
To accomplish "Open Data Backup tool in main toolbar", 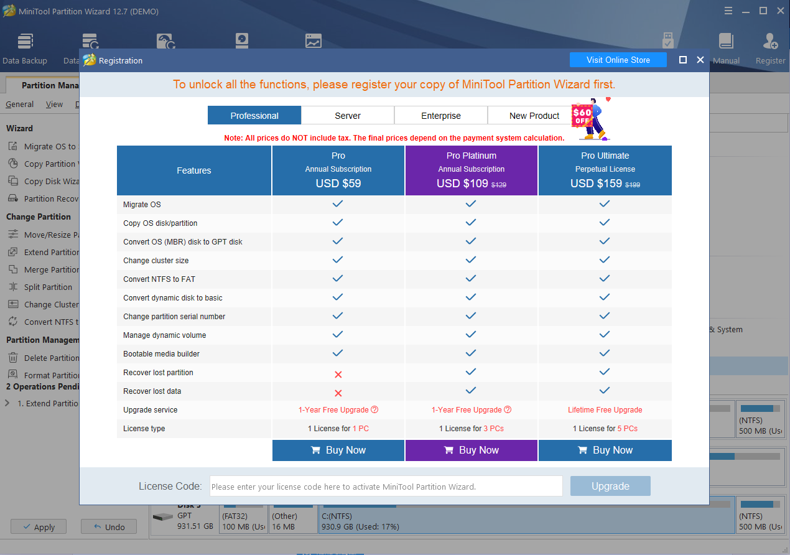I will (x=25, y=49).
